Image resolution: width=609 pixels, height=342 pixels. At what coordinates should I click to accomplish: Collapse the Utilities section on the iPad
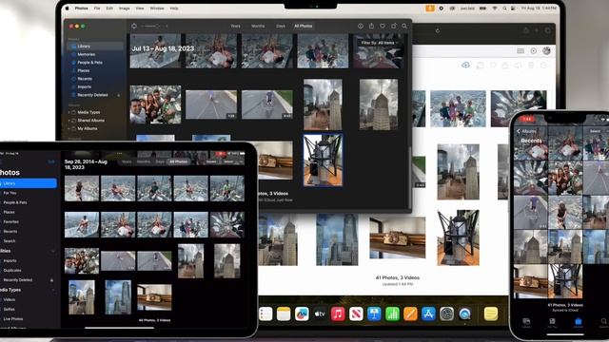(x=53, y=251)
